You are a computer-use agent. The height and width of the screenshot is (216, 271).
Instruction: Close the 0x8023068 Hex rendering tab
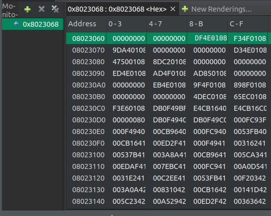[173, 9]
